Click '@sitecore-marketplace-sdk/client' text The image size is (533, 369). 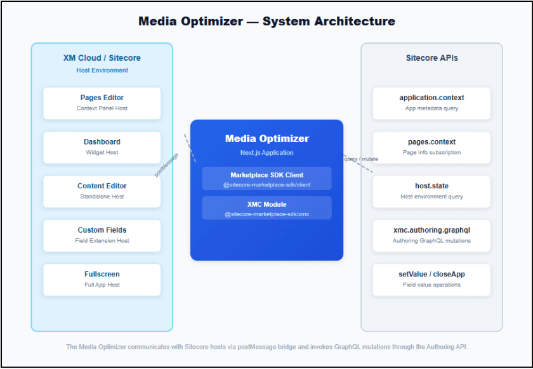point(267,185)
